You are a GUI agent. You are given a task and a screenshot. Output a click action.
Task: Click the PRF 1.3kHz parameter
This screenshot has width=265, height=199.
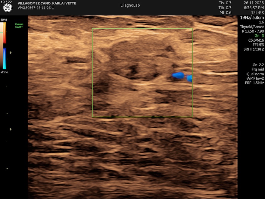click(255, 83)
